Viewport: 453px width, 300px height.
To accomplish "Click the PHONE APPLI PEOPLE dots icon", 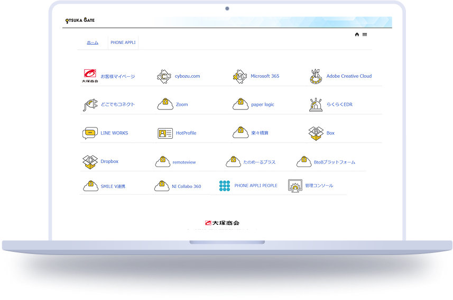I will [225, 186].
